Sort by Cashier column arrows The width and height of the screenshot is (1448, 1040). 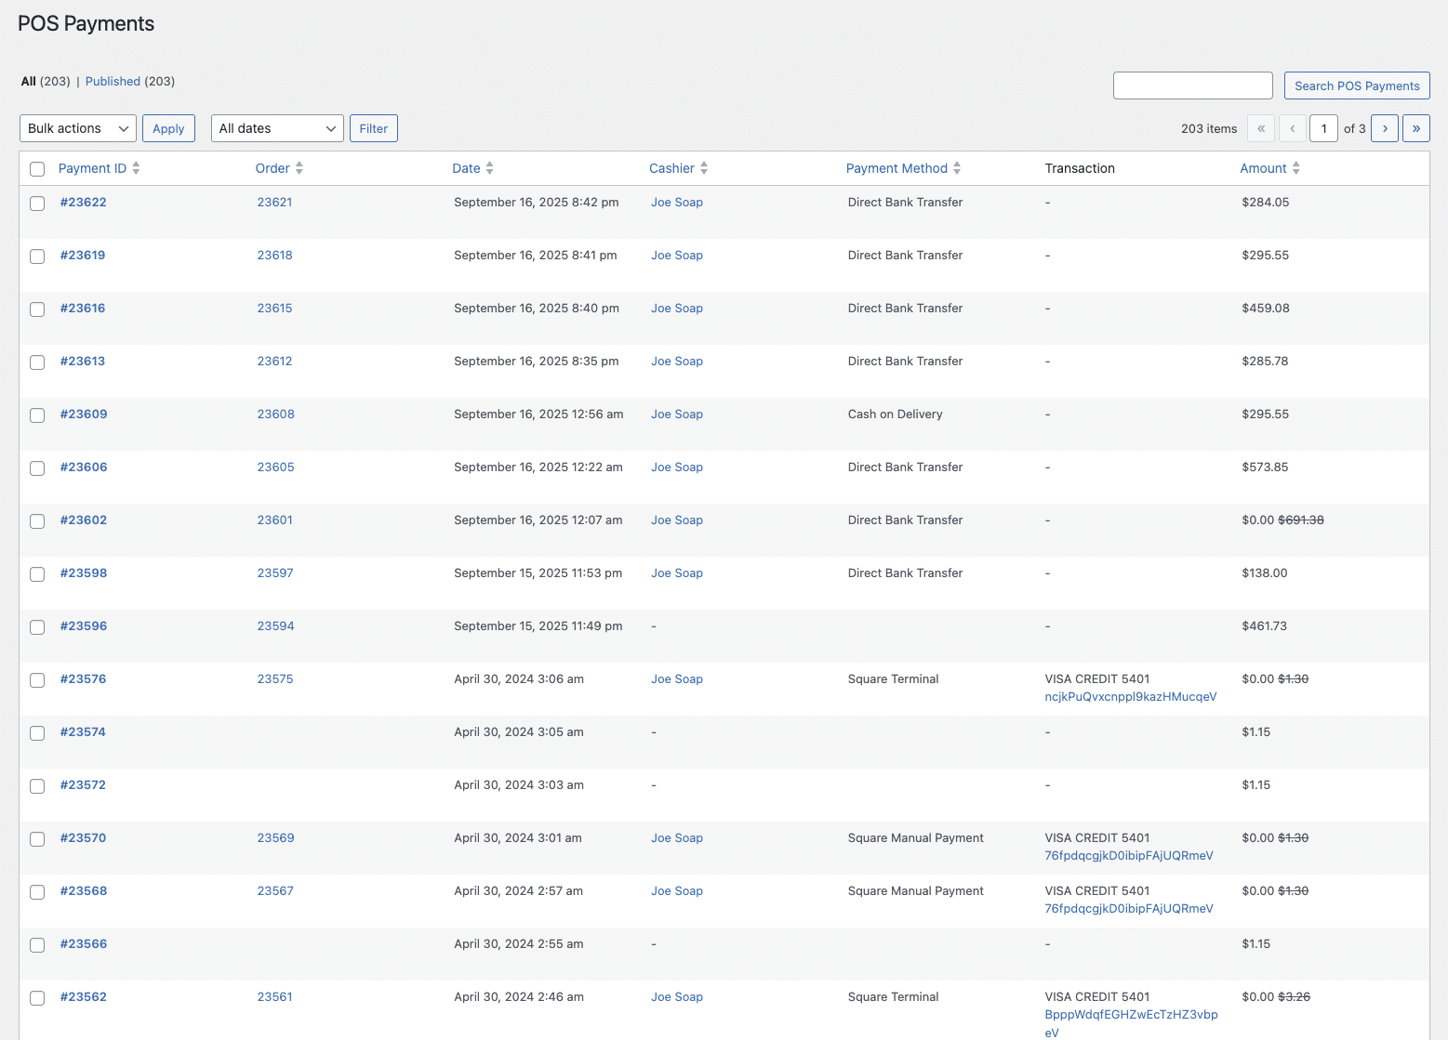(x=704, y=168)
